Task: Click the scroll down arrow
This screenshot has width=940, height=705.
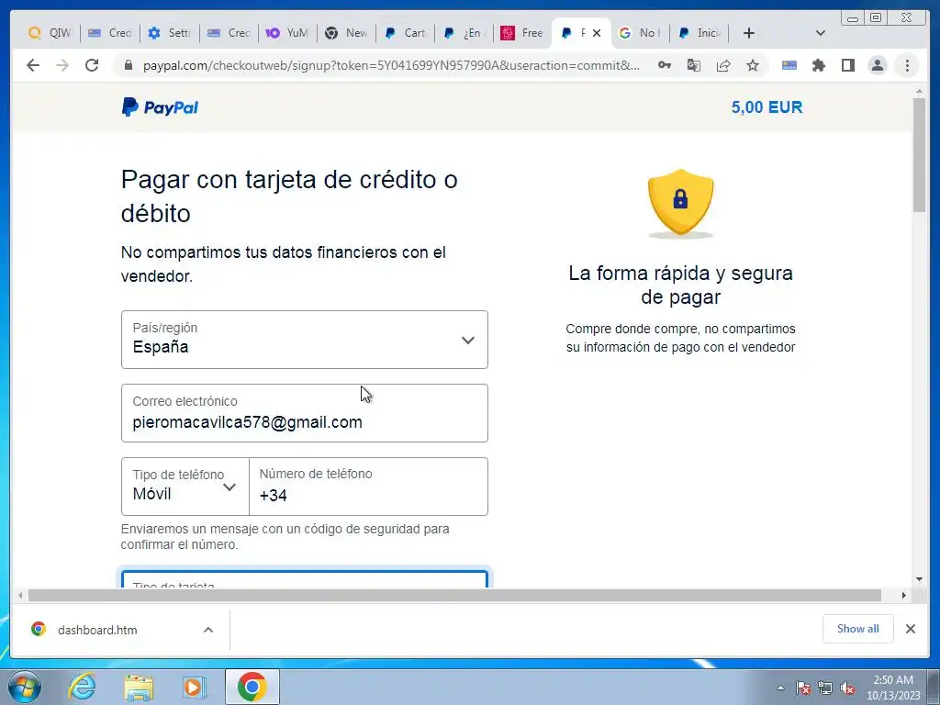Action: [919, 579]
